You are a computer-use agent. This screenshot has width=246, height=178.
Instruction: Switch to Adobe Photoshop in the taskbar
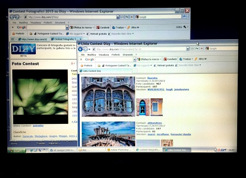point(120,150)
